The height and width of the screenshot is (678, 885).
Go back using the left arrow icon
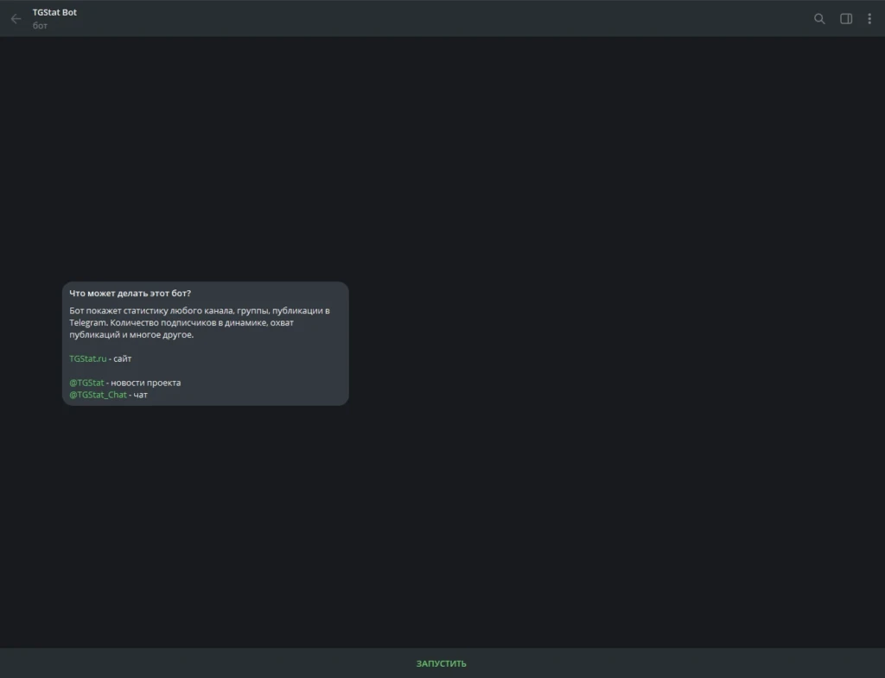[16, 19]
